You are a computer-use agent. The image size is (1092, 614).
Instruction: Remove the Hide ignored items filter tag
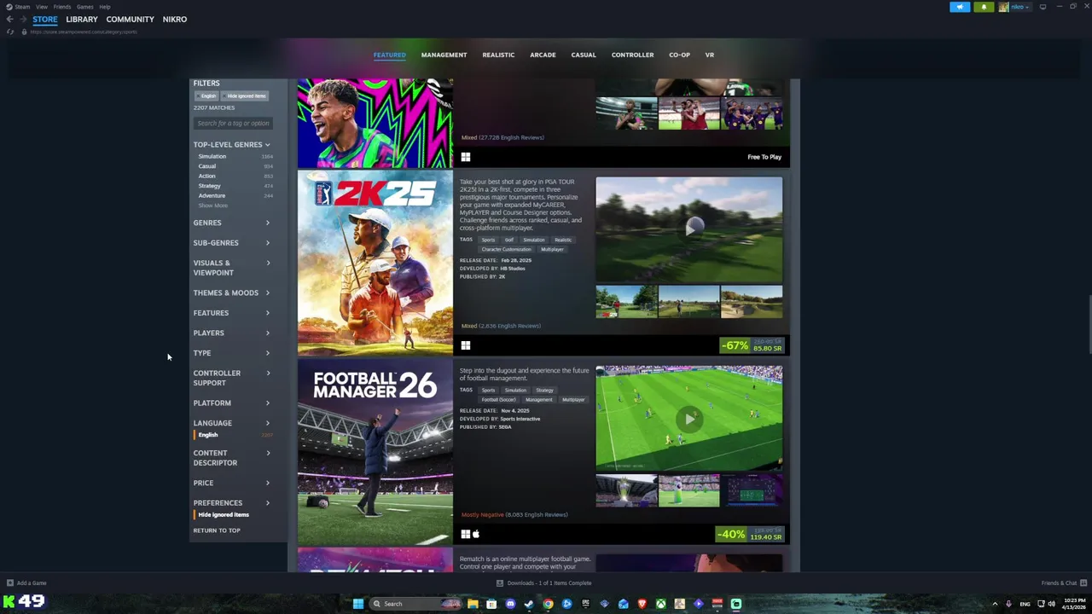tap(245, 96)
